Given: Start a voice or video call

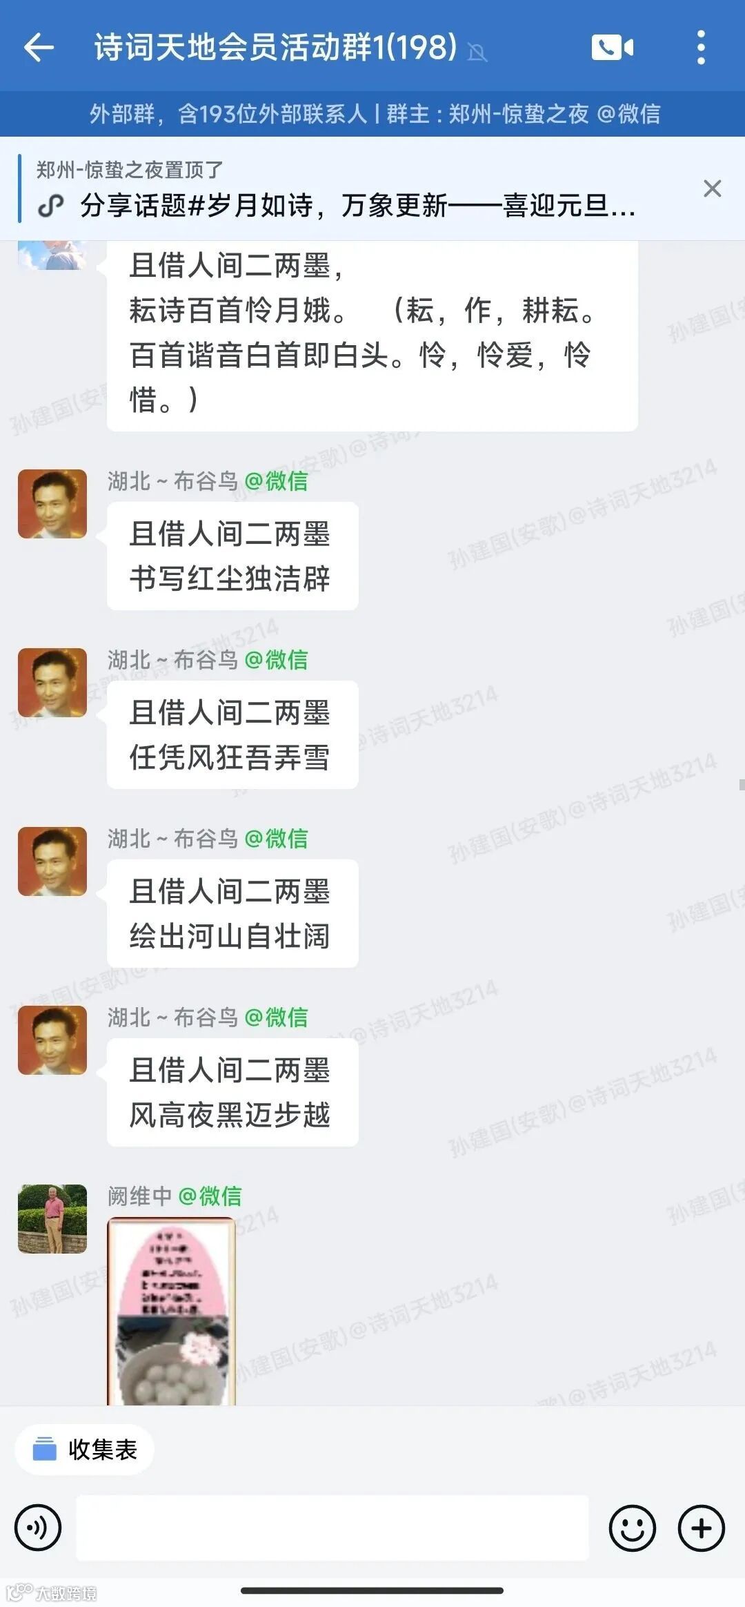Looking at the screenshot, I should pos(612,48).
